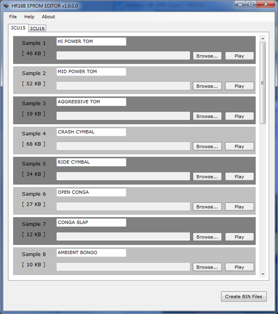Click Browse for Sample 1

[x=207, y=56]
